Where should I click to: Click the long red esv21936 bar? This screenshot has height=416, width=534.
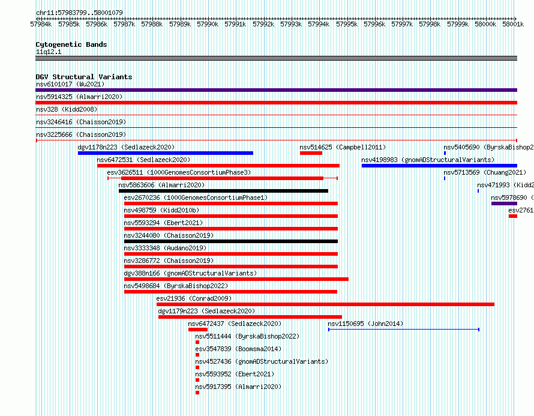325,304
